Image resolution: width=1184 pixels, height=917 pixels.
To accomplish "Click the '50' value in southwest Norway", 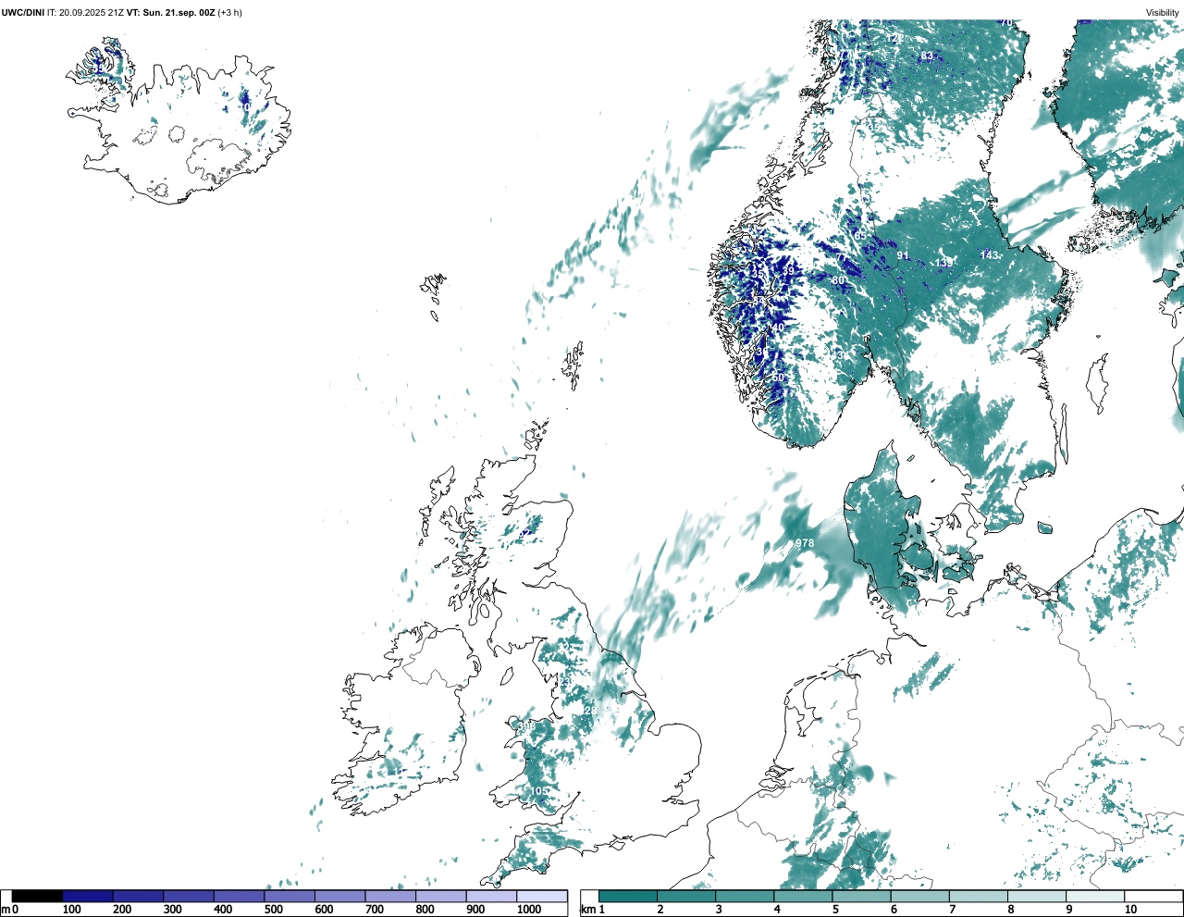I will [x=778, y=378].
